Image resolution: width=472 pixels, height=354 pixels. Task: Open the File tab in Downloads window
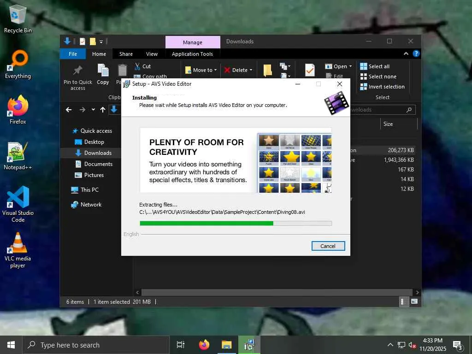click(73, 54)
